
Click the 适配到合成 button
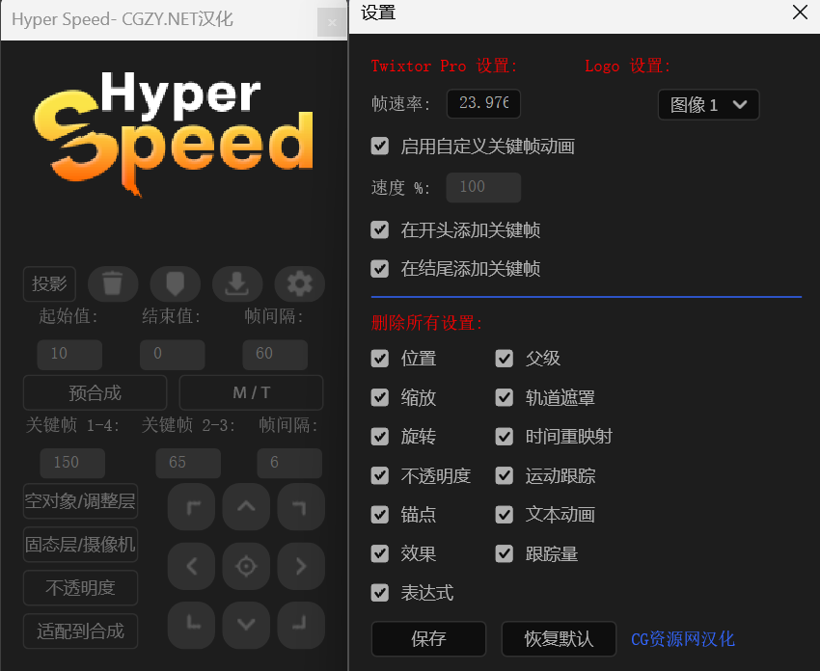click(80, 631)
